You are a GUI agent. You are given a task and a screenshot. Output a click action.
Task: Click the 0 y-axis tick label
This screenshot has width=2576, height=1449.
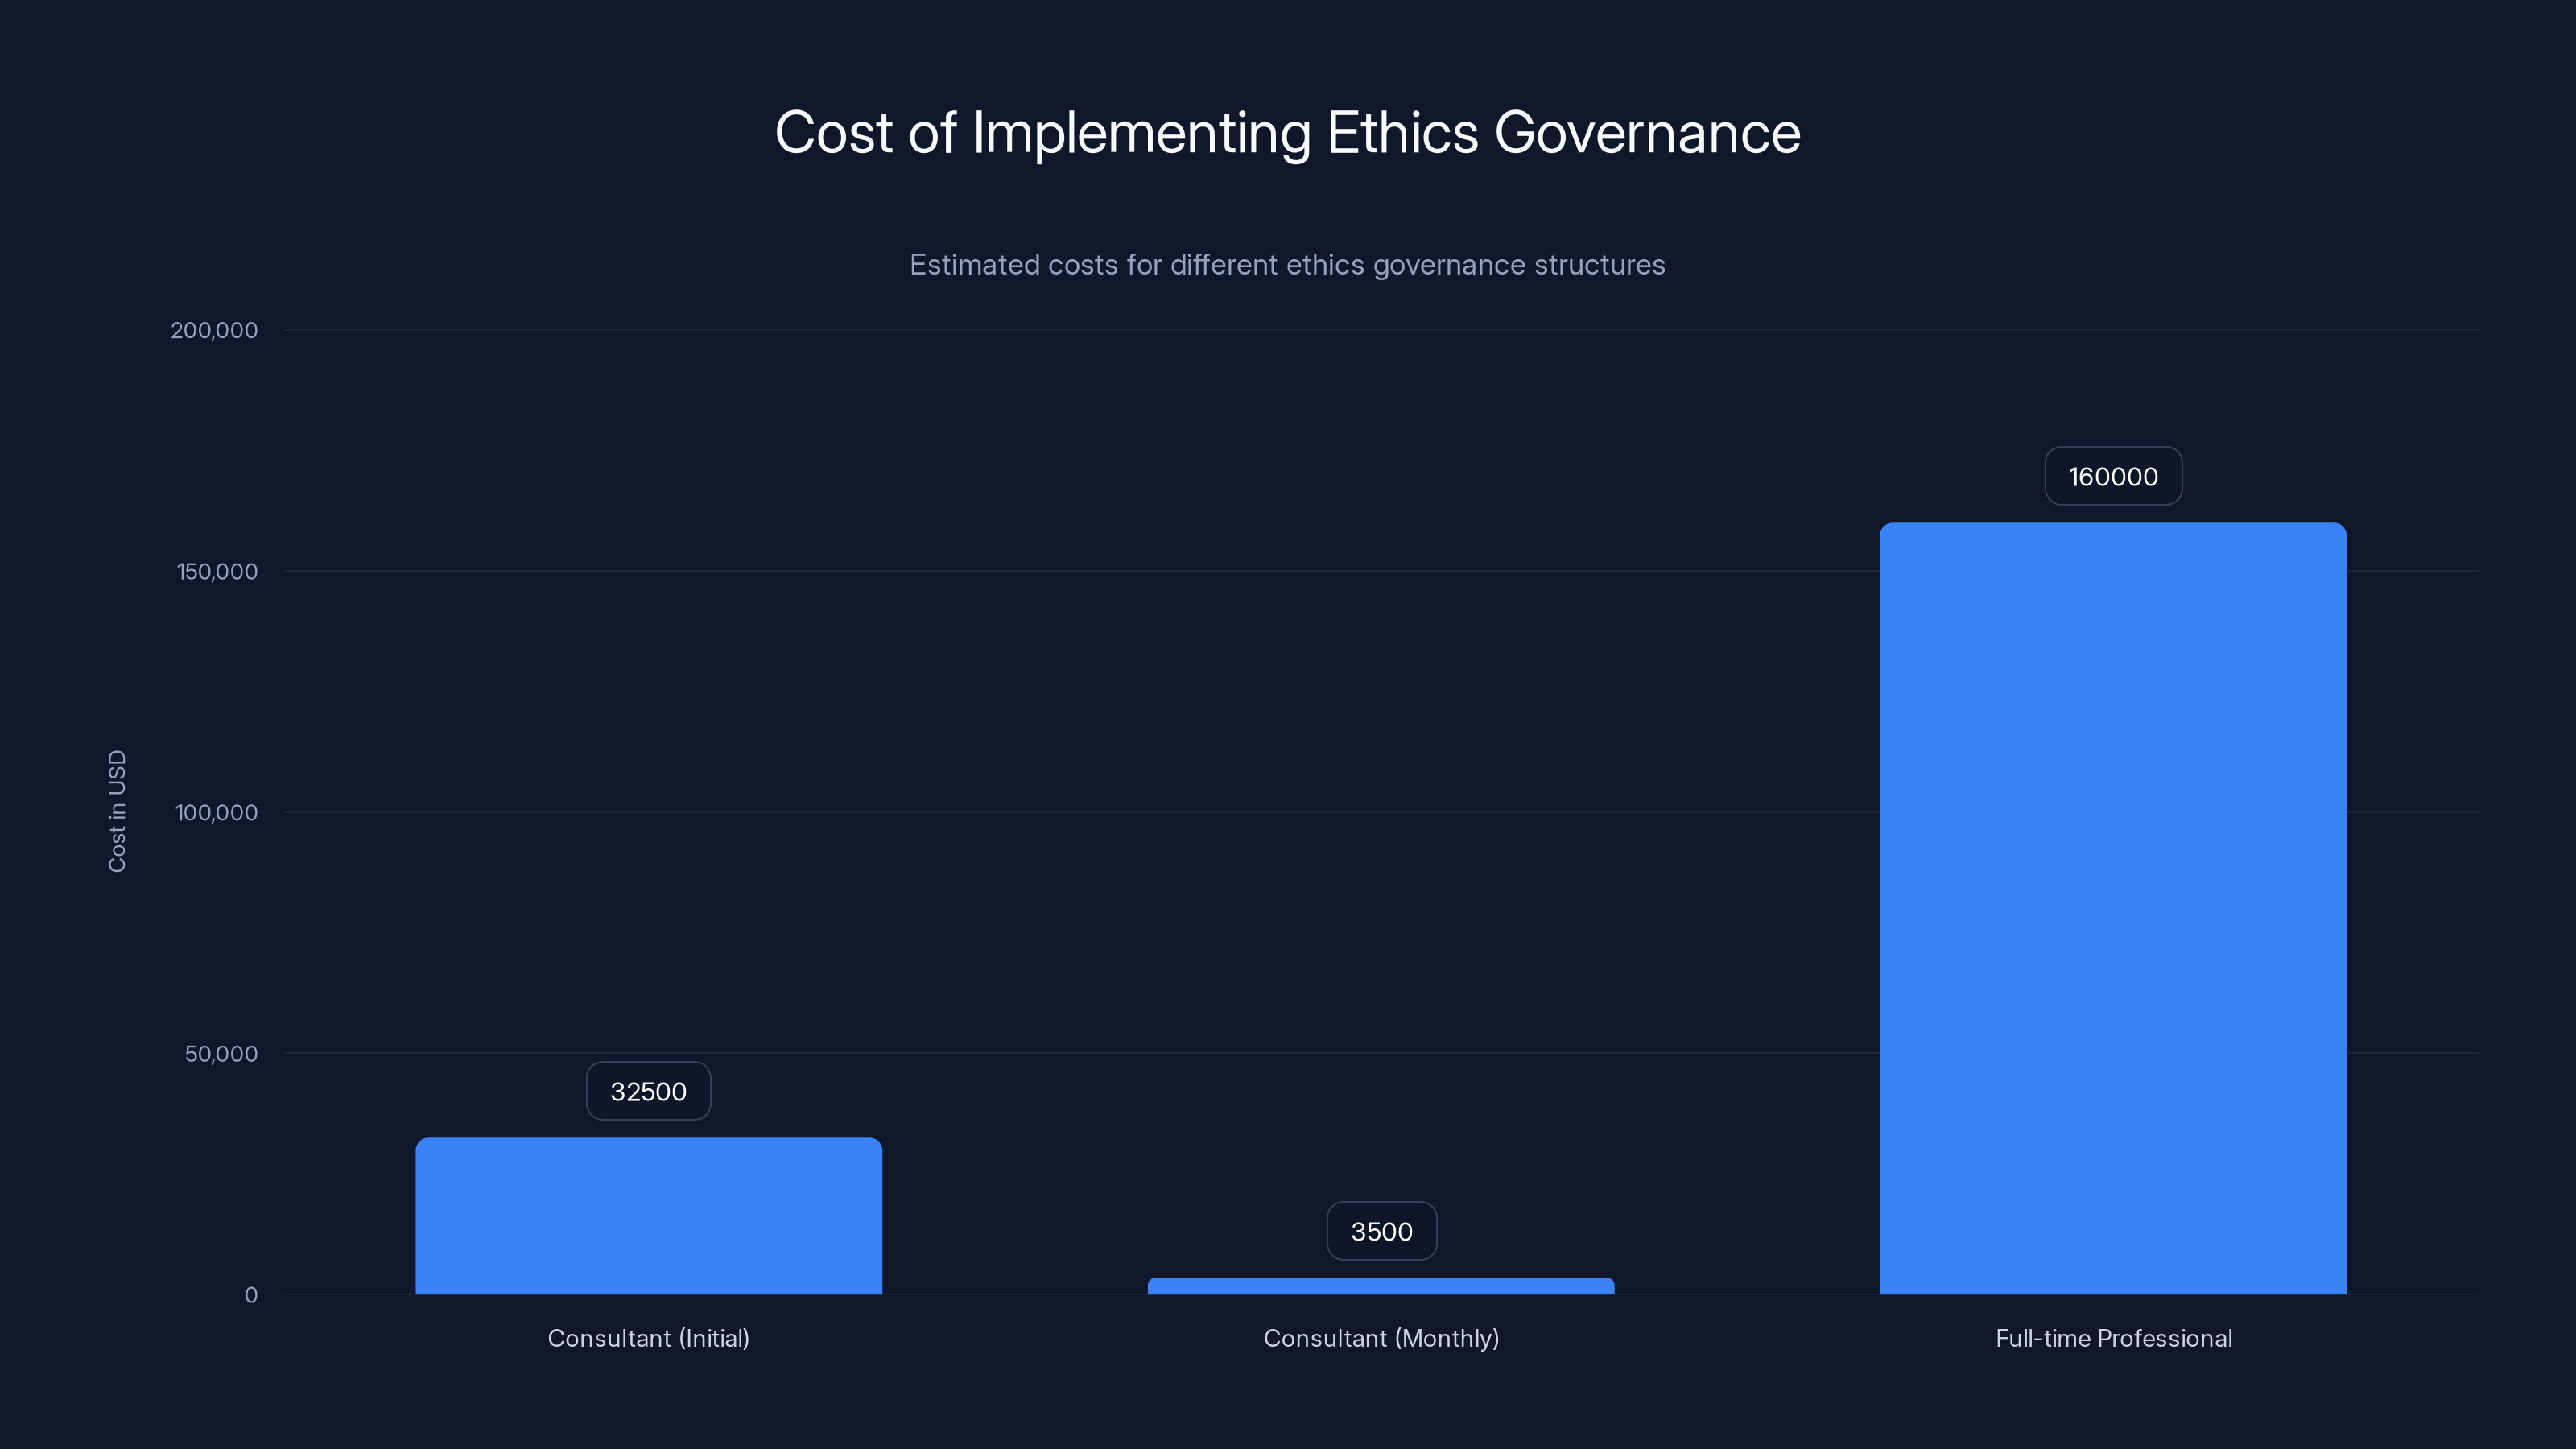coord(250,1294)
